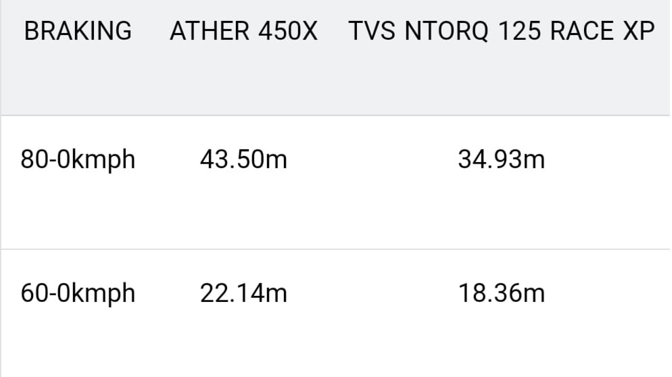Click the word TVS in the header
672x377 pixels.
pos(369,31)
